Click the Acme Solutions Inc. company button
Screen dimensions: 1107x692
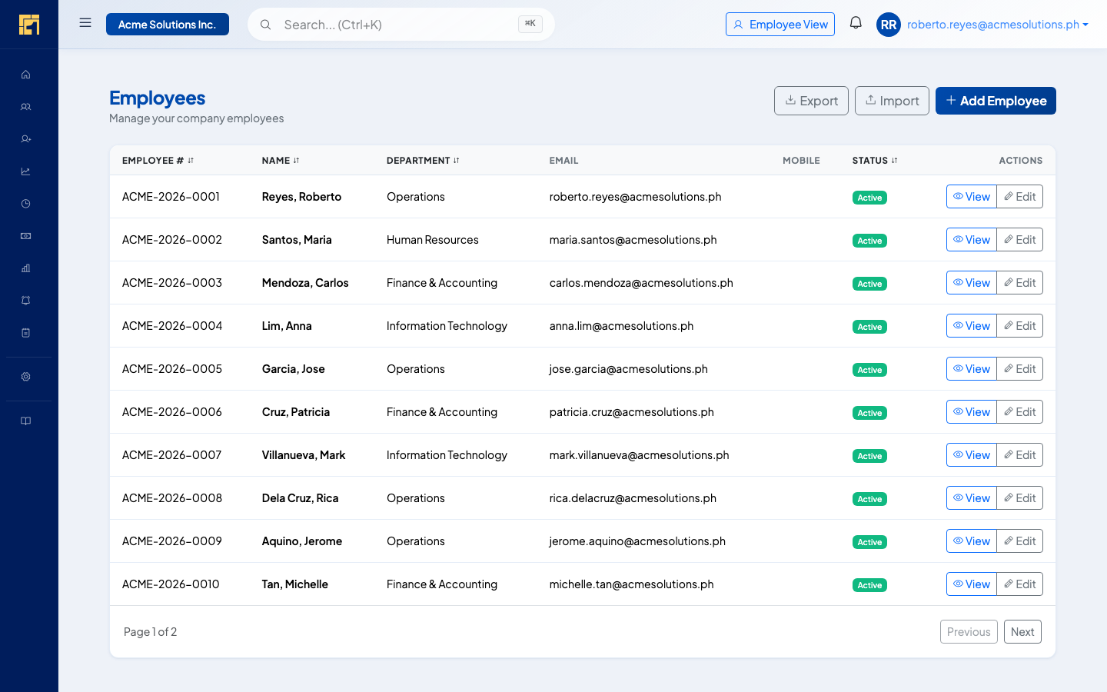pos(168,25)
